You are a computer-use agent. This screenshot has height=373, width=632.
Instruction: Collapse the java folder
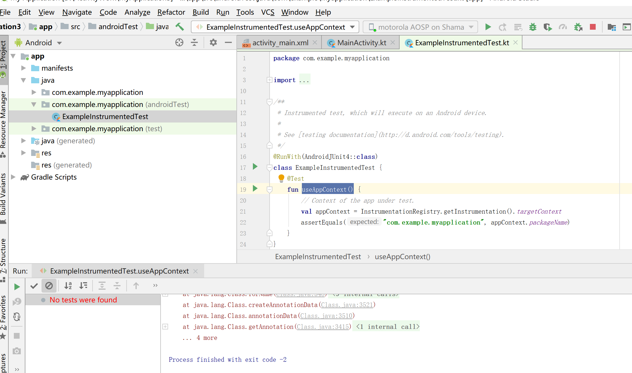point(24,80)
